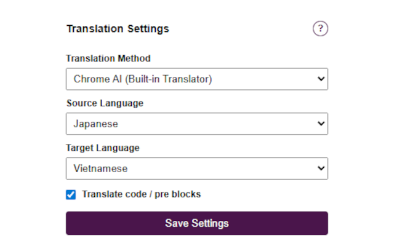Click the chevron arrow beside Chrome AI option
The image size is (394, 246).
321,79
